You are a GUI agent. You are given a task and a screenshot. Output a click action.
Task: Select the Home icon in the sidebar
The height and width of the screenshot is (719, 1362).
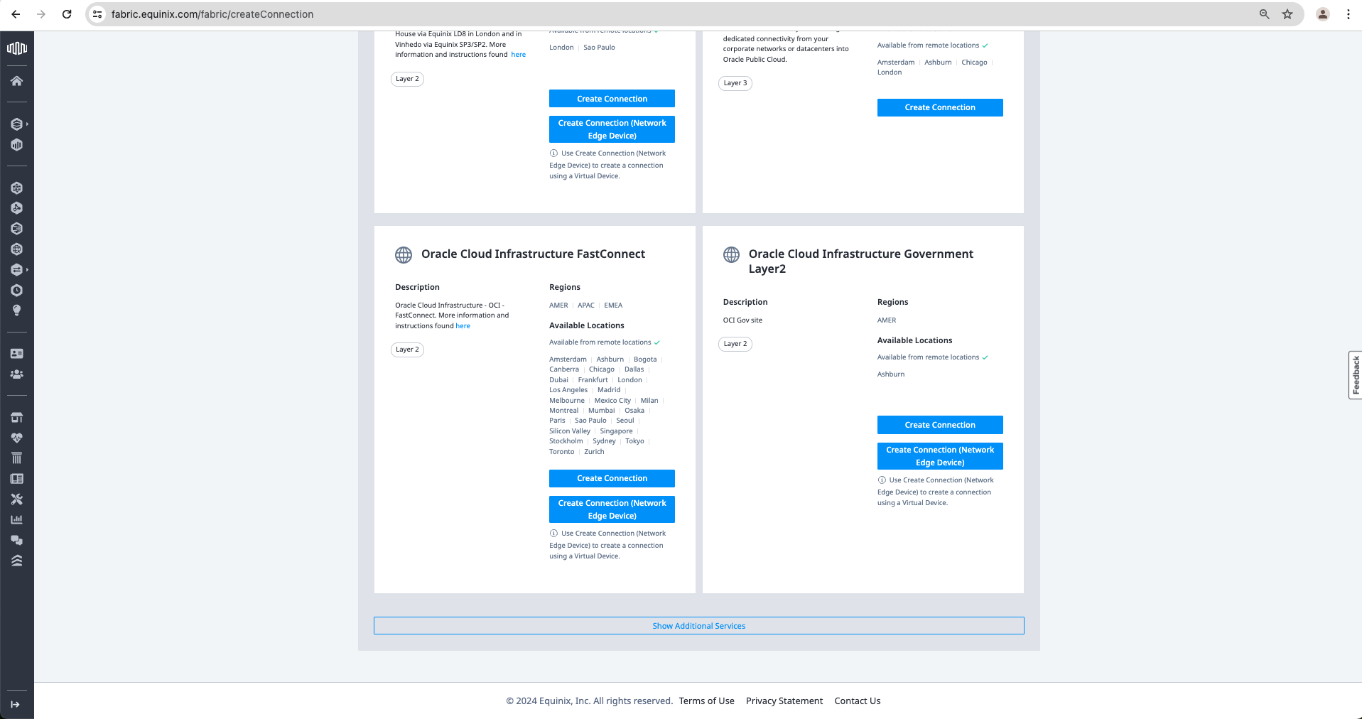[x=17, y=80]
